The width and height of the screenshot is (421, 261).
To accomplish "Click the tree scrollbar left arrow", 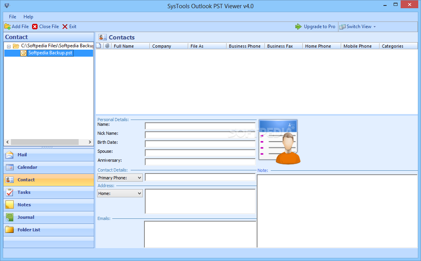I will (x=7, y=142).
